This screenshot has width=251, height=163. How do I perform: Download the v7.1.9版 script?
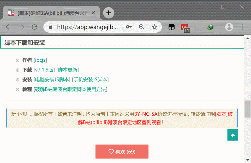point(44,70)
